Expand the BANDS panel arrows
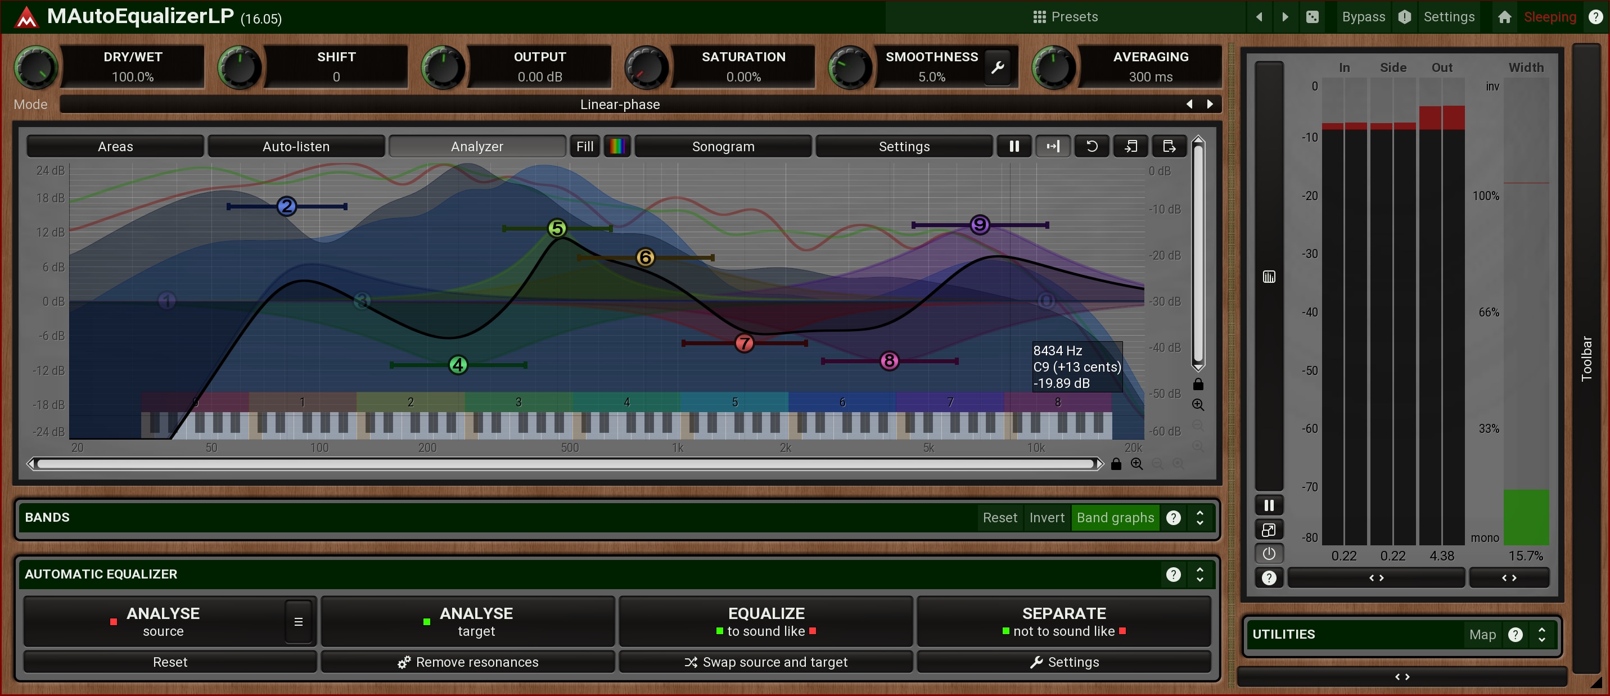 click(x=1199, y=517)
